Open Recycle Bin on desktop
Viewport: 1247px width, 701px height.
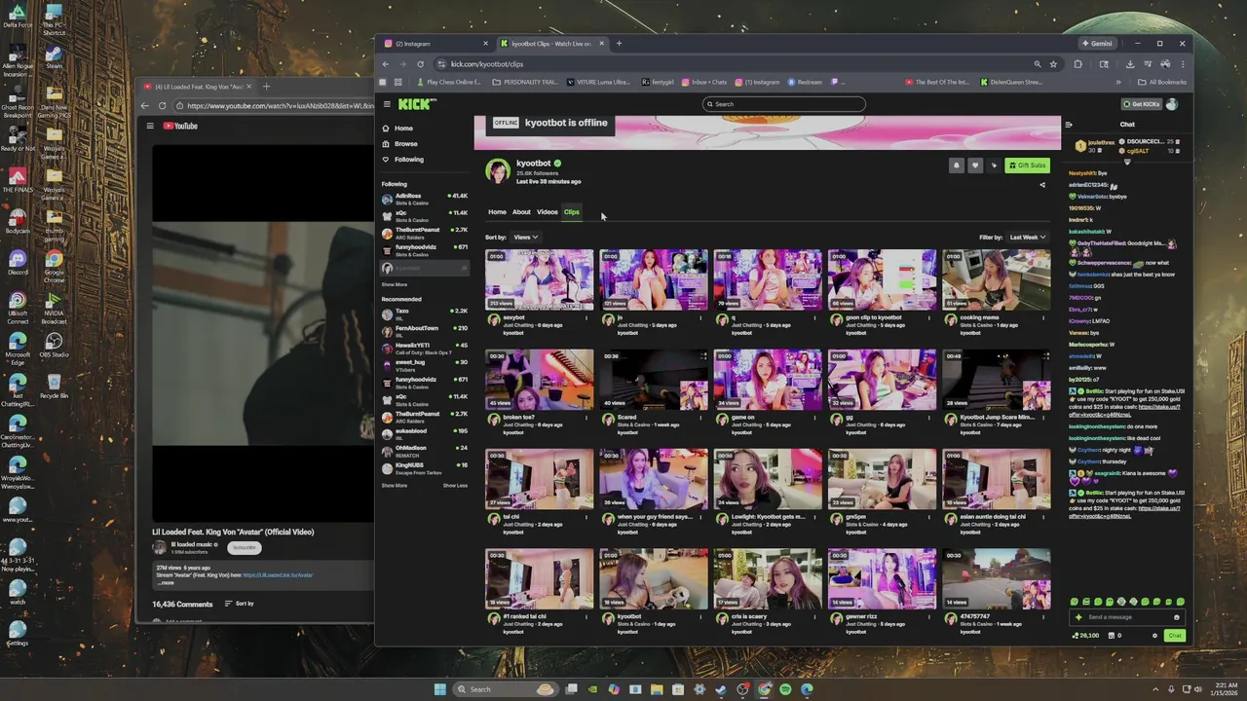tap(55, 385)
